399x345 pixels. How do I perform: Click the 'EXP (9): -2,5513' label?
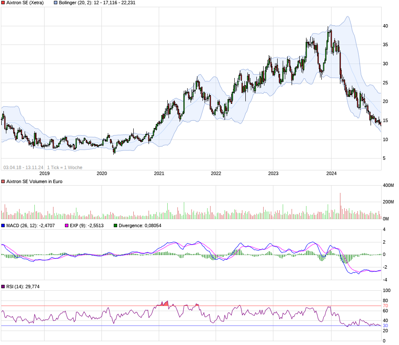[87, 225]
